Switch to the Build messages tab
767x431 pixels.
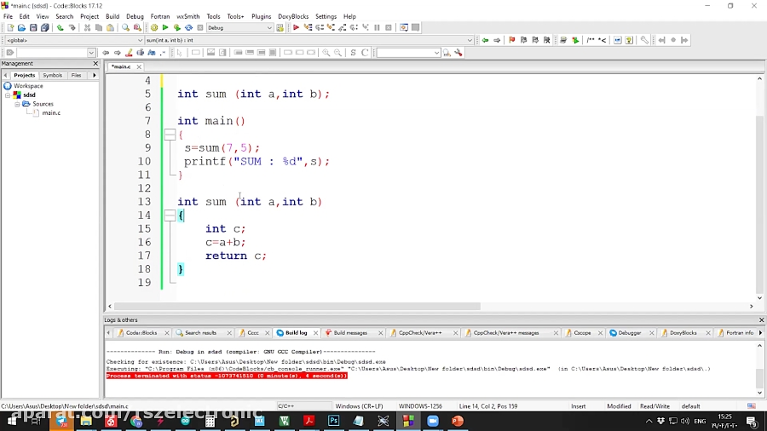[349, 333]
